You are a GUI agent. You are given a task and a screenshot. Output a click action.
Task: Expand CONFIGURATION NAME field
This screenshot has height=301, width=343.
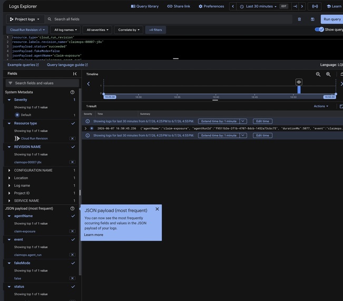click(9, 170)
